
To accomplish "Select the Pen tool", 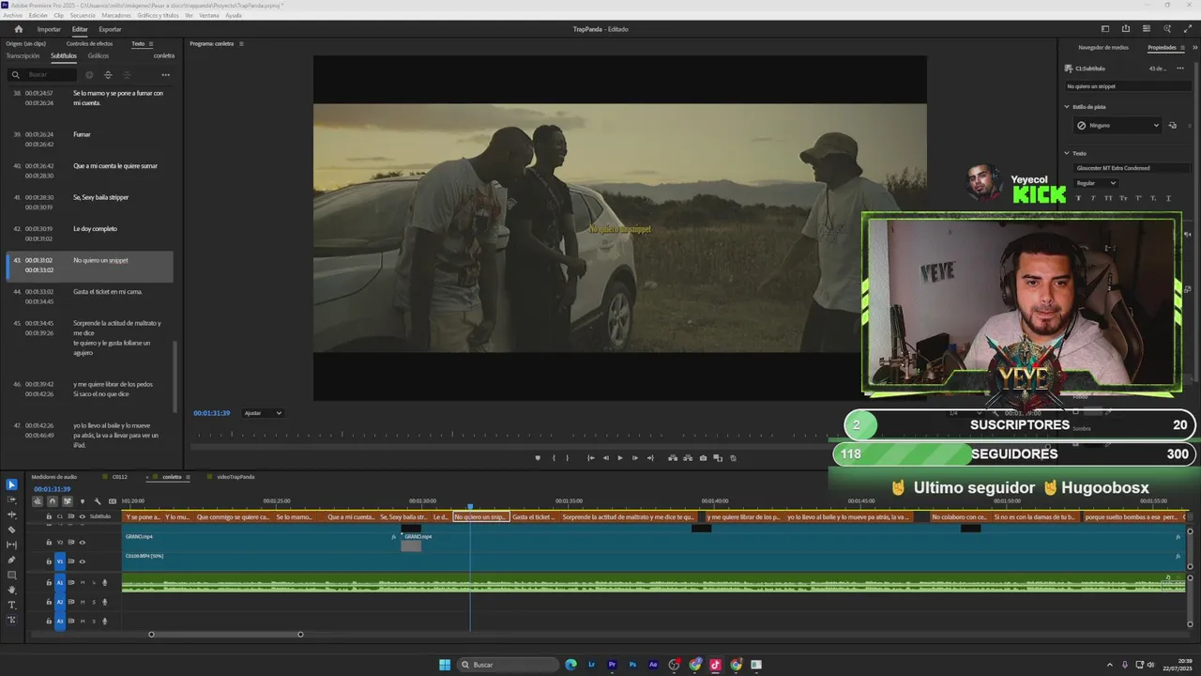I will click(x=11, y=560).
